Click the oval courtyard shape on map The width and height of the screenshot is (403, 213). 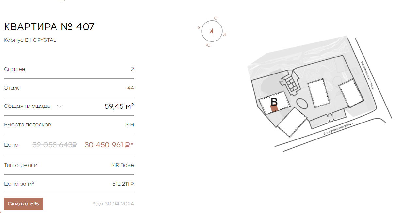point(302,104)
